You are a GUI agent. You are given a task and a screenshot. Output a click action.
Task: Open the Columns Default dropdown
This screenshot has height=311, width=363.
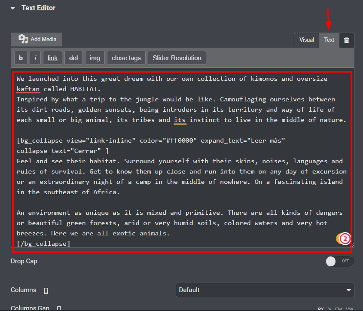coord(265,290)
